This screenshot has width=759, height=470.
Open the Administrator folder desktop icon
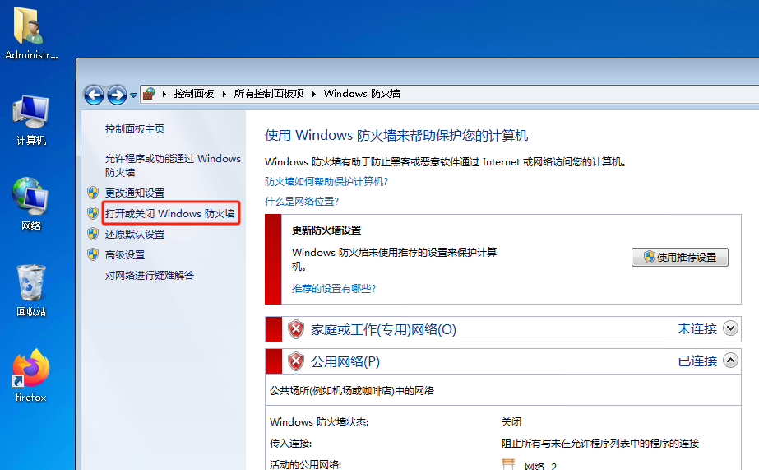31,29
